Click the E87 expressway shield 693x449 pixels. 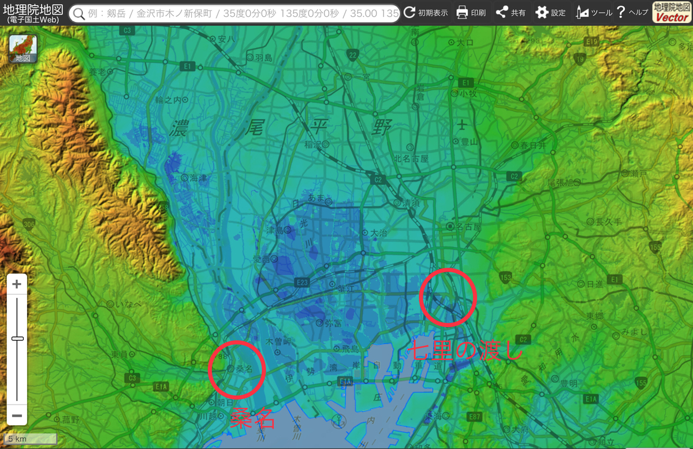[x=475, y=417]
